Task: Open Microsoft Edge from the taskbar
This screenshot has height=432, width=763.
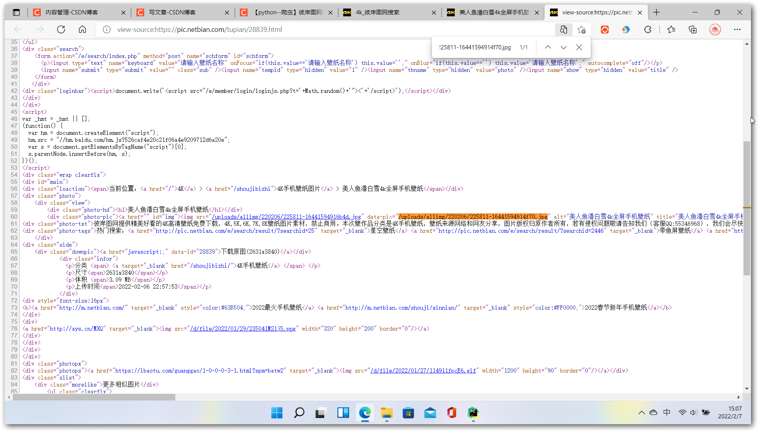Action: (x=365, y=413)
